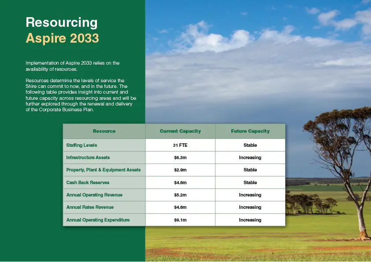Select the "$5.2m" value cell

(x=180, y=195)
